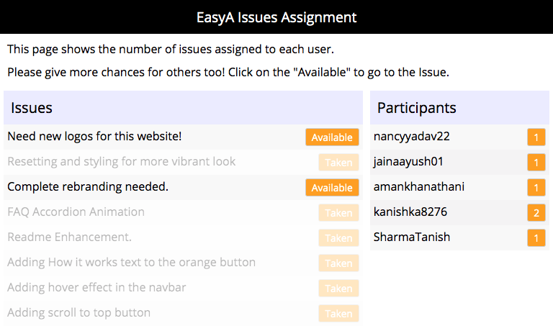Click EasyA Issues Assignment page title
Viewport: 553px width, 331px height.
click(x=276, y=17)
